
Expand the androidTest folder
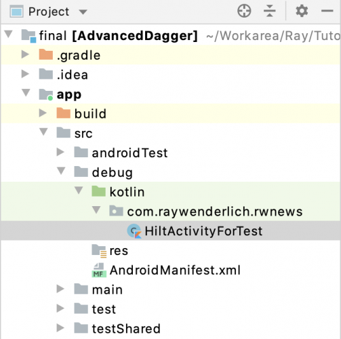[60, 152]
